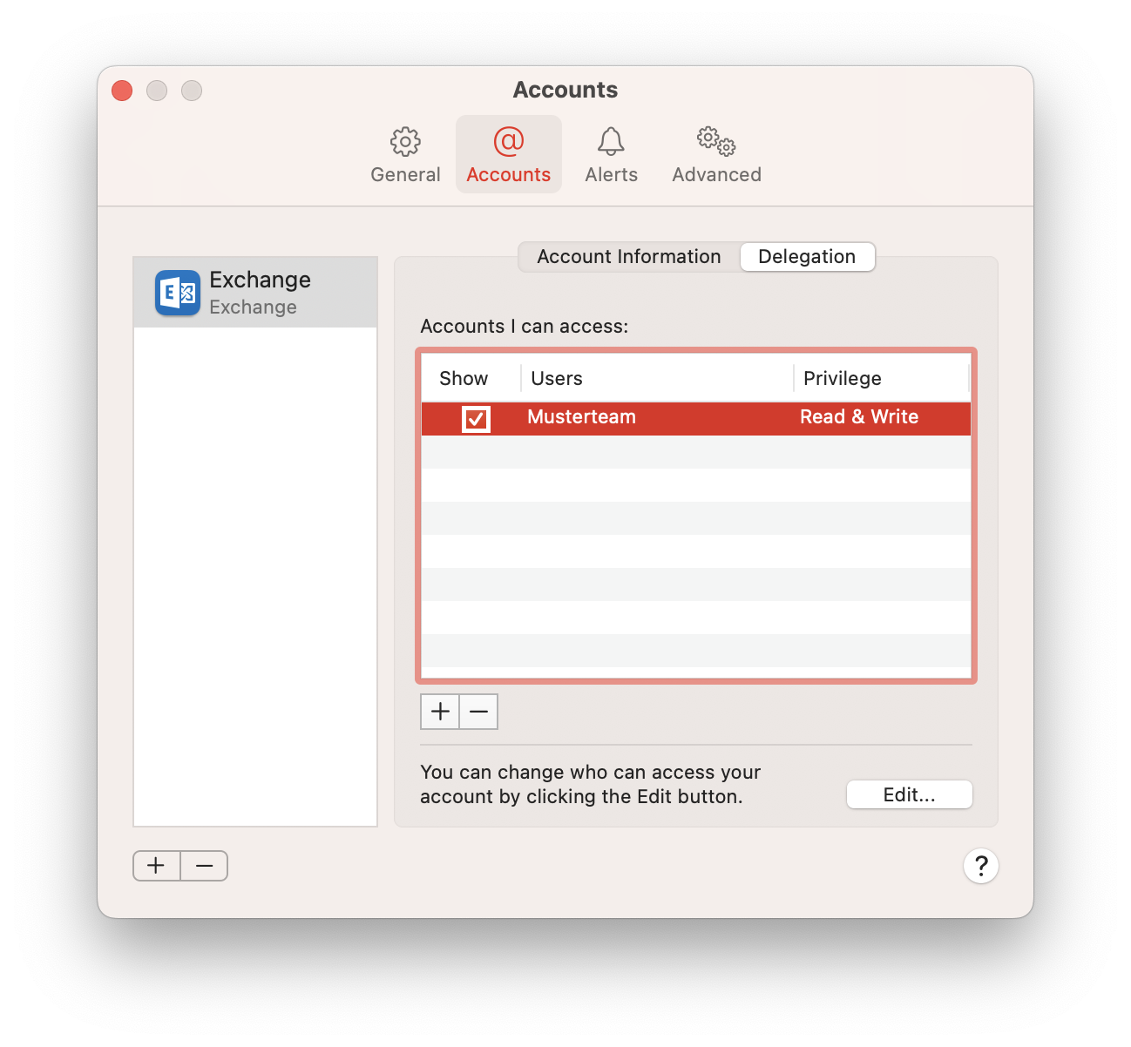Open the General preferences gear icon
1131x1047 pixels.
coord(405,142)
